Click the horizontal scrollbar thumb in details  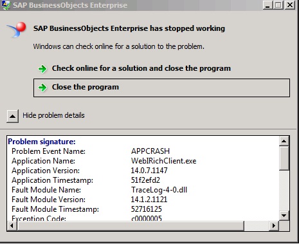(131, 225)
